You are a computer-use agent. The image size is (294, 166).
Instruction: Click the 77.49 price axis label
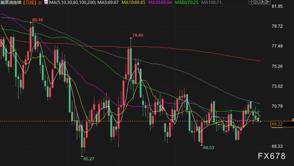277,46
